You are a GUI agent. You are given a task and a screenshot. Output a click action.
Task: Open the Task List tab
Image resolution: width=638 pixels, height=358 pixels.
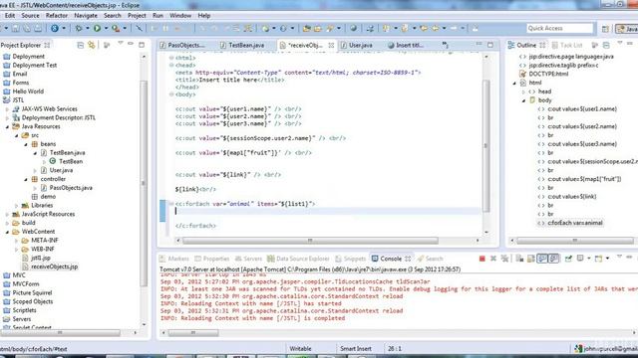click(567, 45)
